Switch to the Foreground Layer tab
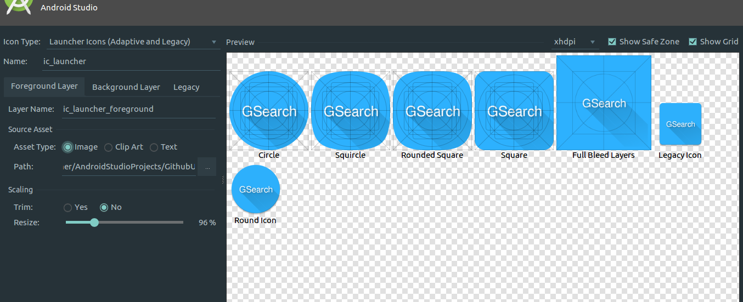This screenshot has width=743, height=302. pyautogui.click(x=44, y=87)
